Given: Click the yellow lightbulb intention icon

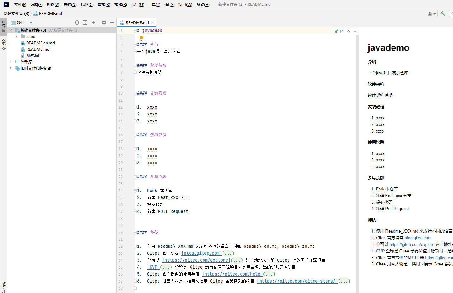Looking at the screenshot, I should [141, 38].
